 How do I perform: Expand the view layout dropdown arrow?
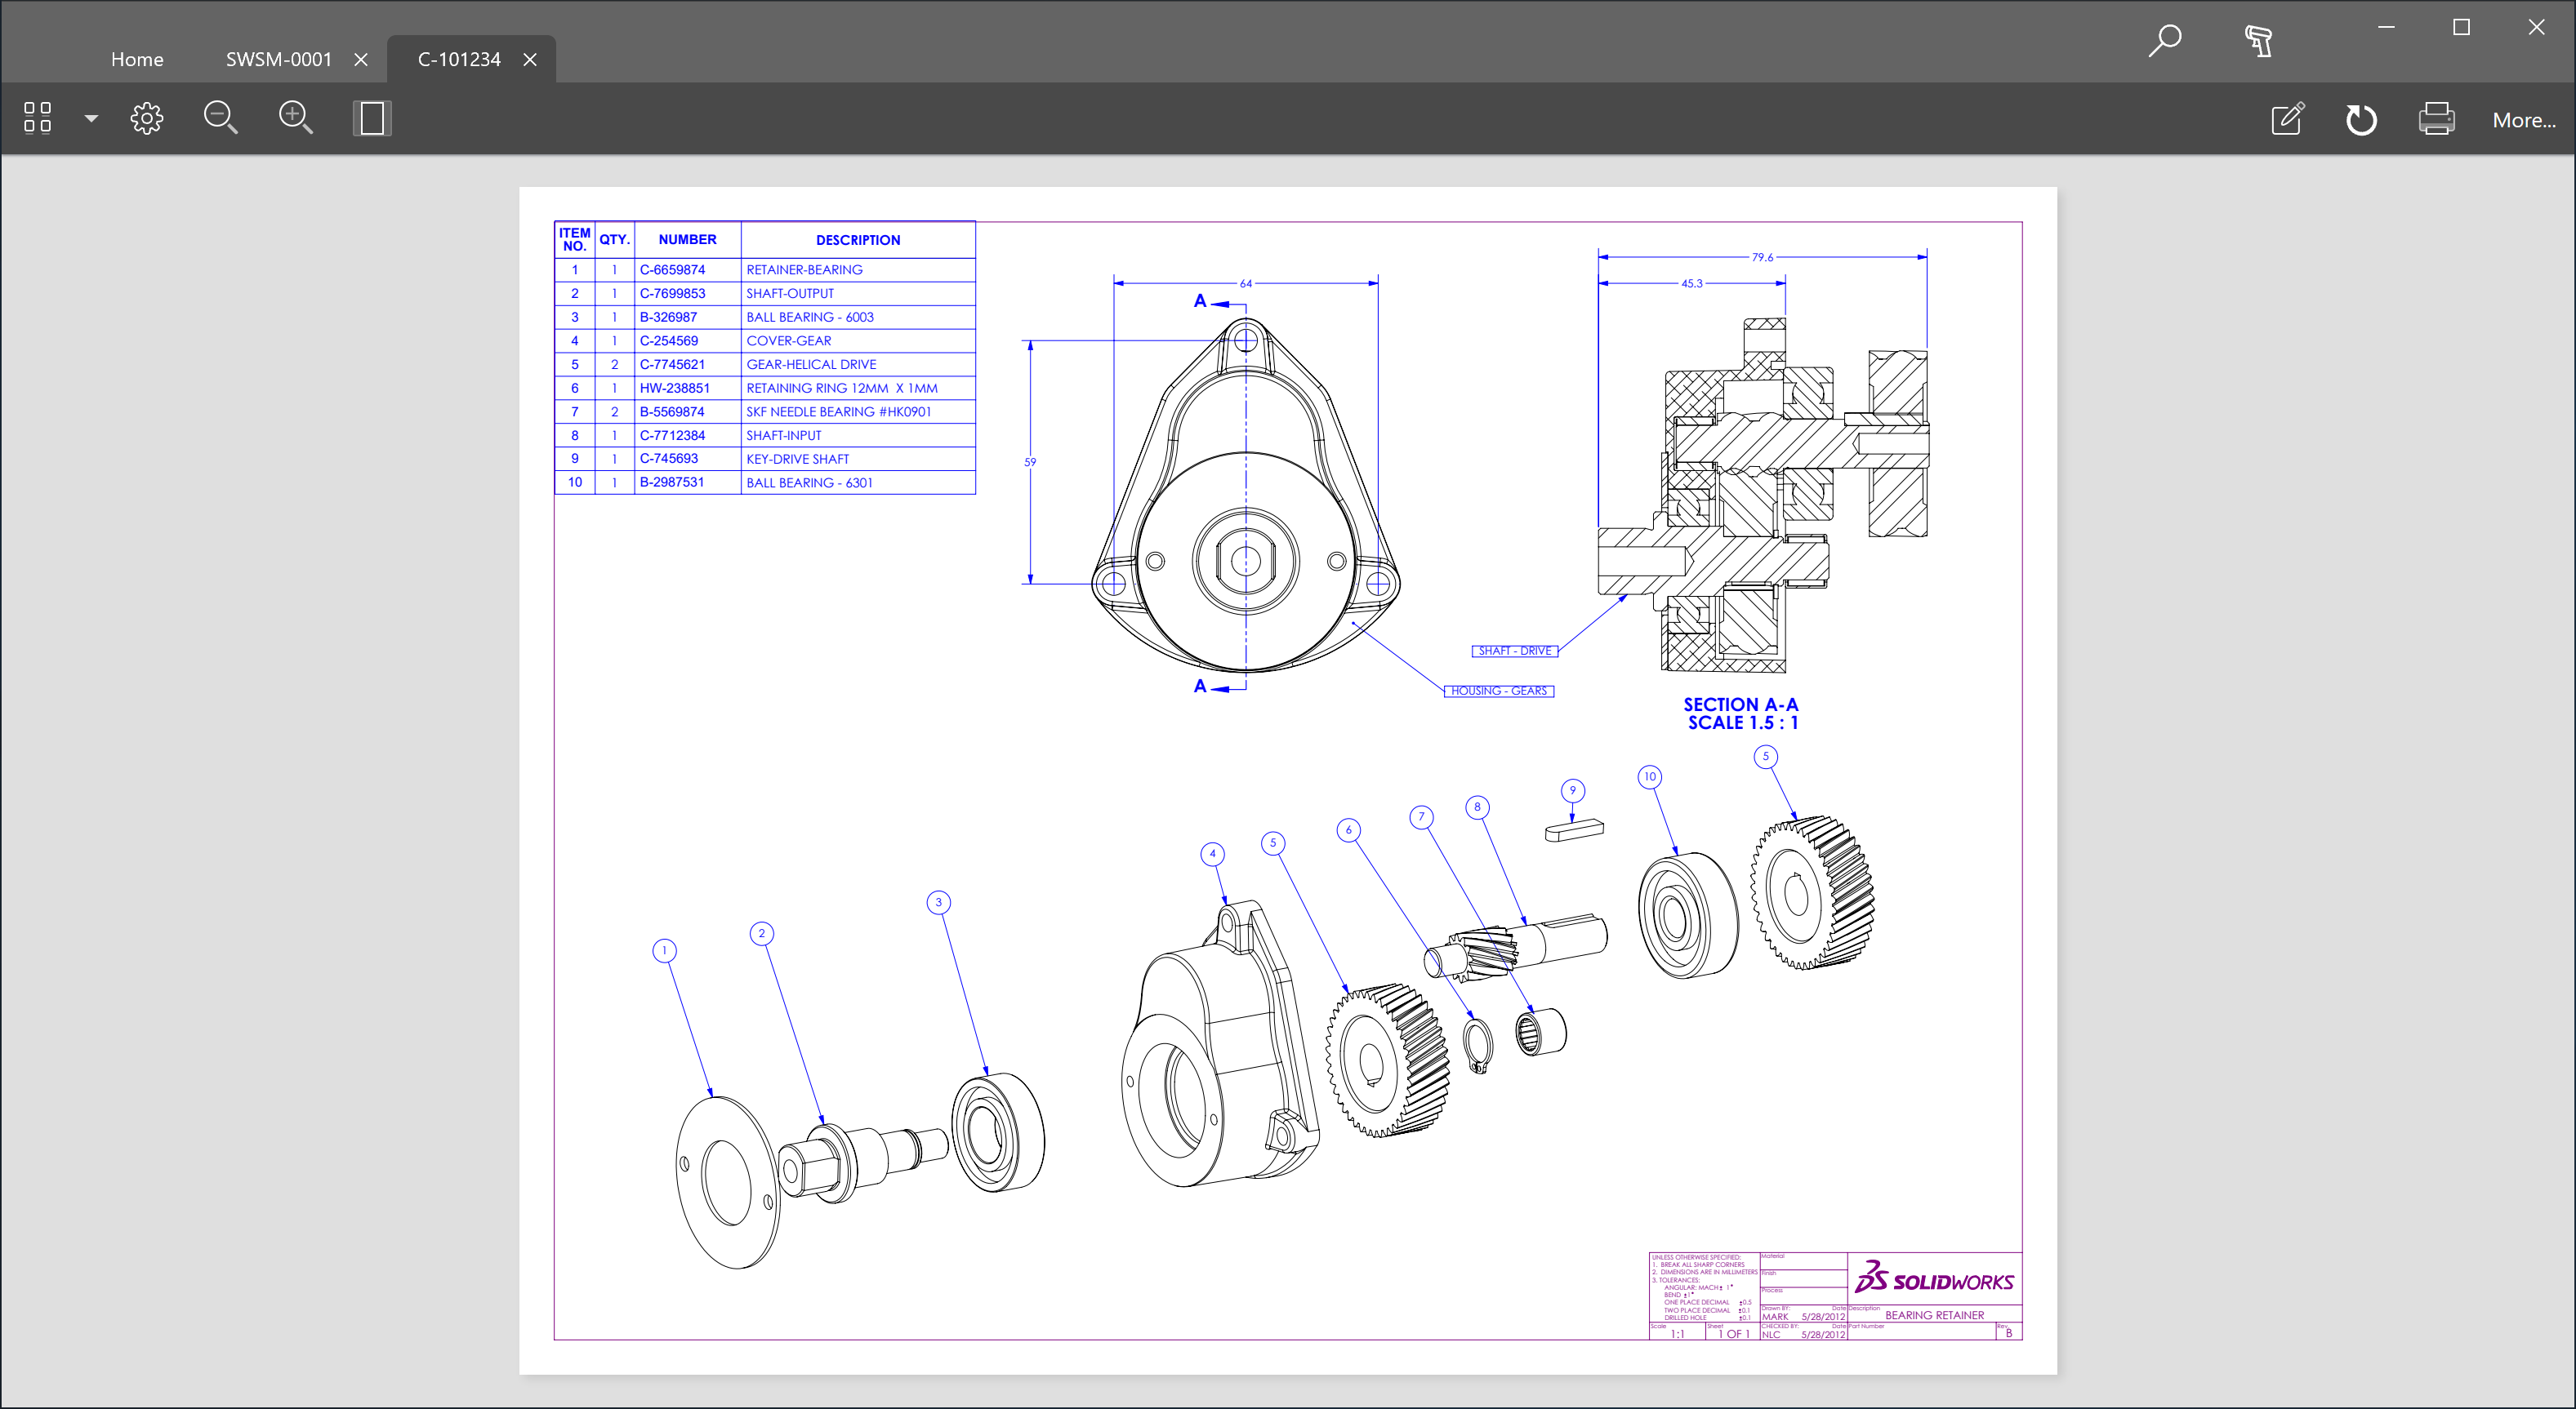(91, 118)
